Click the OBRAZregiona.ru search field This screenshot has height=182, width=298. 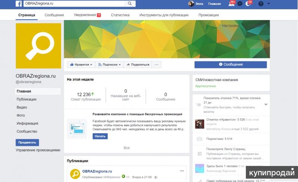74,3
